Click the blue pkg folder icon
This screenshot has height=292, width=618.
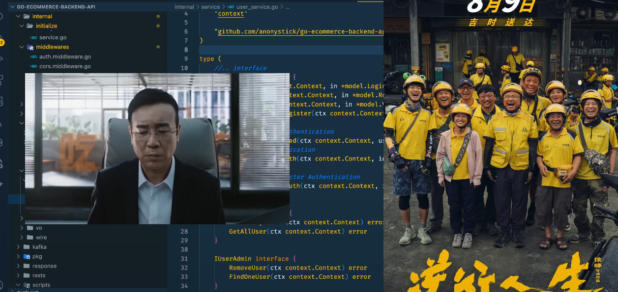pos(27,256)
